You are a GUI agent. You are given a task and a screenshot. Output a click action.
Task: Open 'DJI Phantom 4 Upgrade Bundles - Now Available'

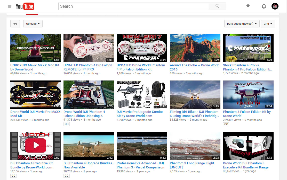point(89,165)
